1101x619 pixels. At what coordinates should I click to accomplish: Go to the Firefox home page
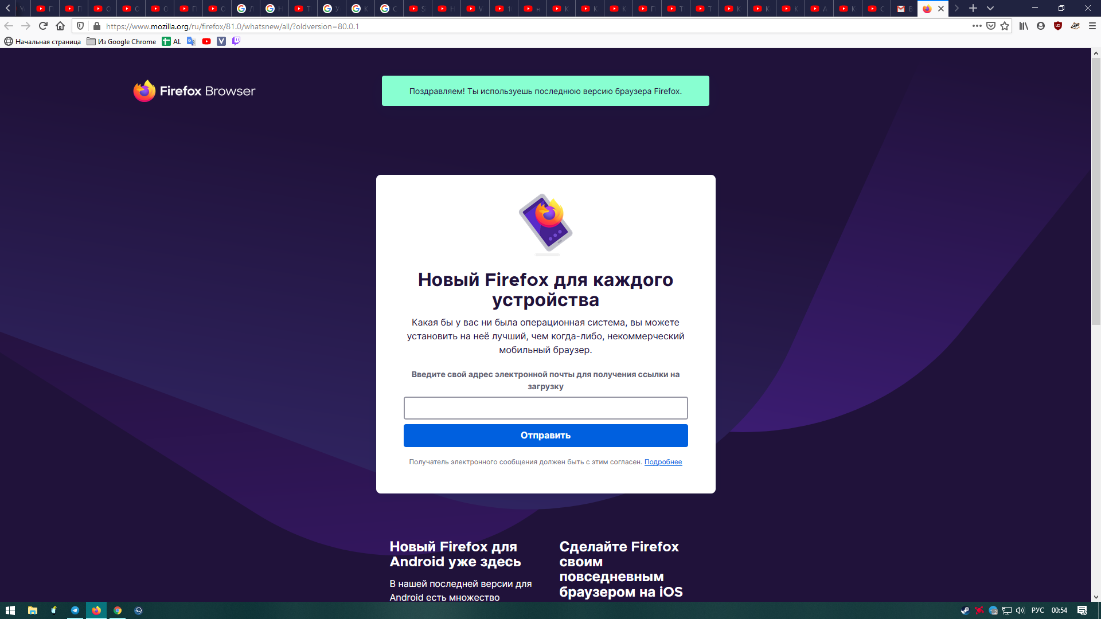[x=60, y=26]
